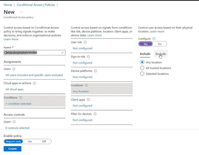Select the Any location radio button

(x=142, y=62)
